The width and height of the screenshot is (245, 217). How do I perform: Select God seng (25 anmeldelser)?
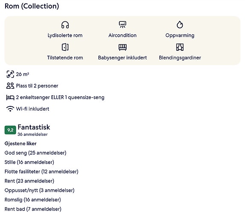(x=35, y=153)
